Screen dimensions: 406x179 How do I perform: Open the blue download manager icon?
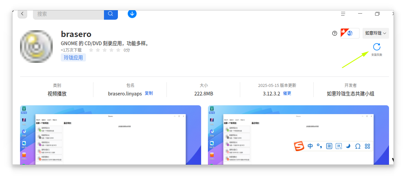pyautogui.click(x=132, y=14)
